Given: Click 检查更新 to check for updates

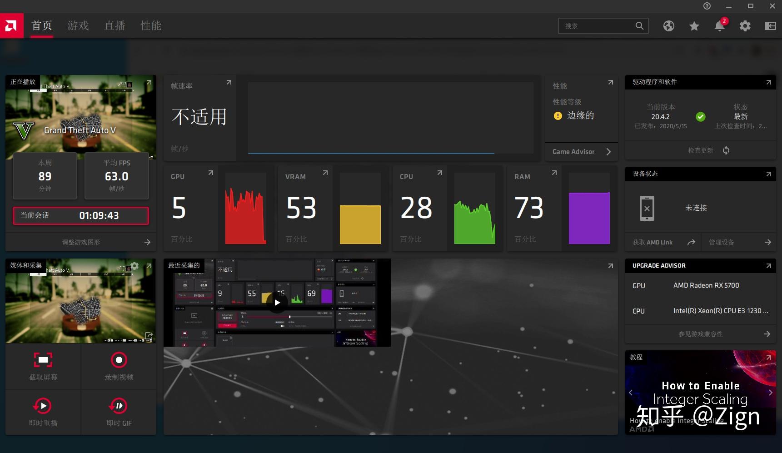Looking at the screenshot, I should [x=701, y=150].
